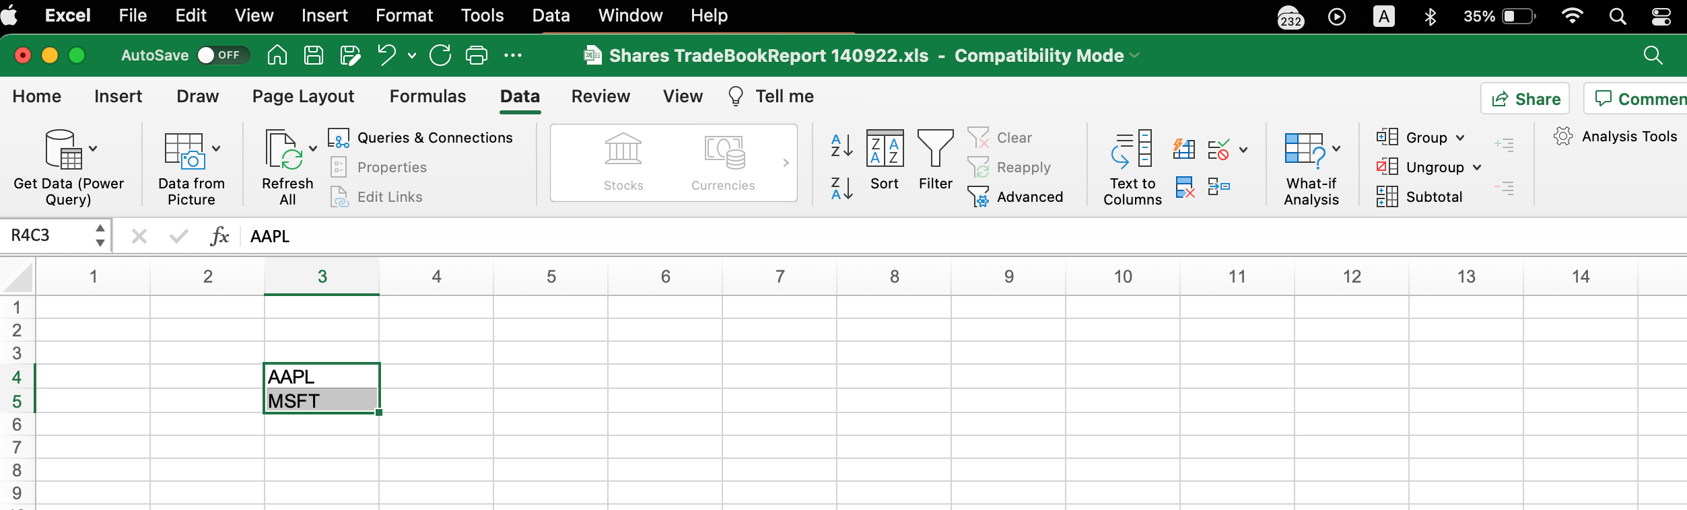Click the Share button
Screen dimensions: 1687x510
point(1525,99)
